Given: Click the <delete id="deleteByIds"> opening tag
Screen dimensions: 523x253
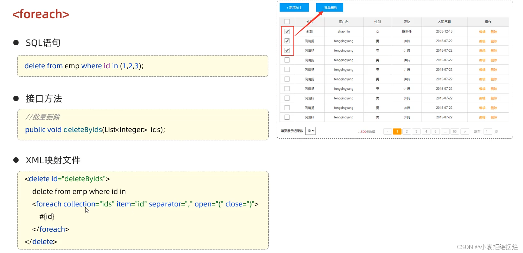Looking at the screenshot, I should pos(67,179).
